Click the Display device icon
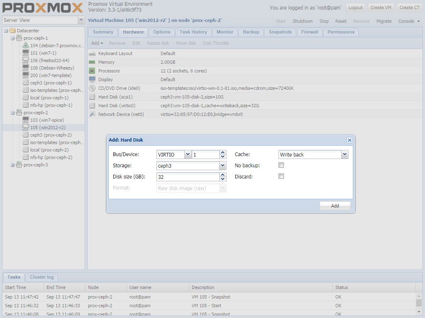This screenshot has width=425, height=318. [92, 79]
